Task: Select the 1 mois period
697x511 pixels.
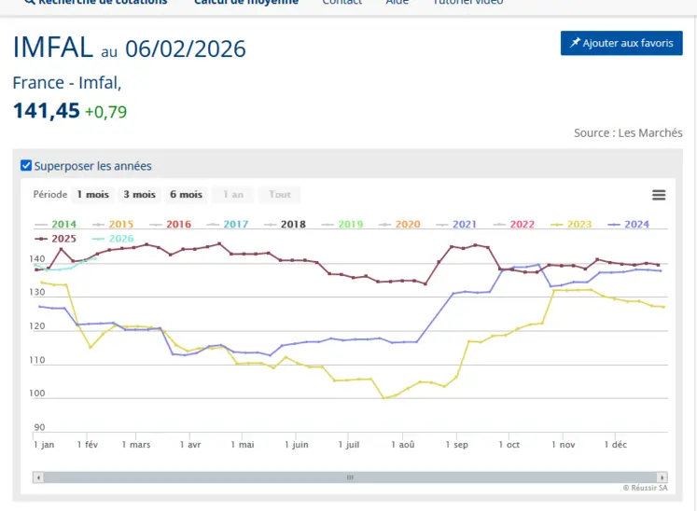Action: [x=92, y=195]
